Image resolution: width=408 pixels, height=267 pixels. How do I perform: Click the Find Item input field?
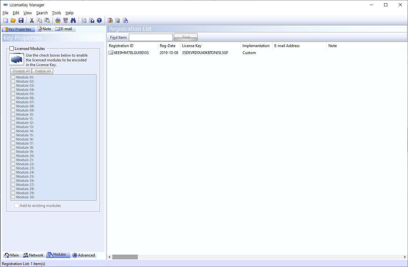click(x=151, y=37)
